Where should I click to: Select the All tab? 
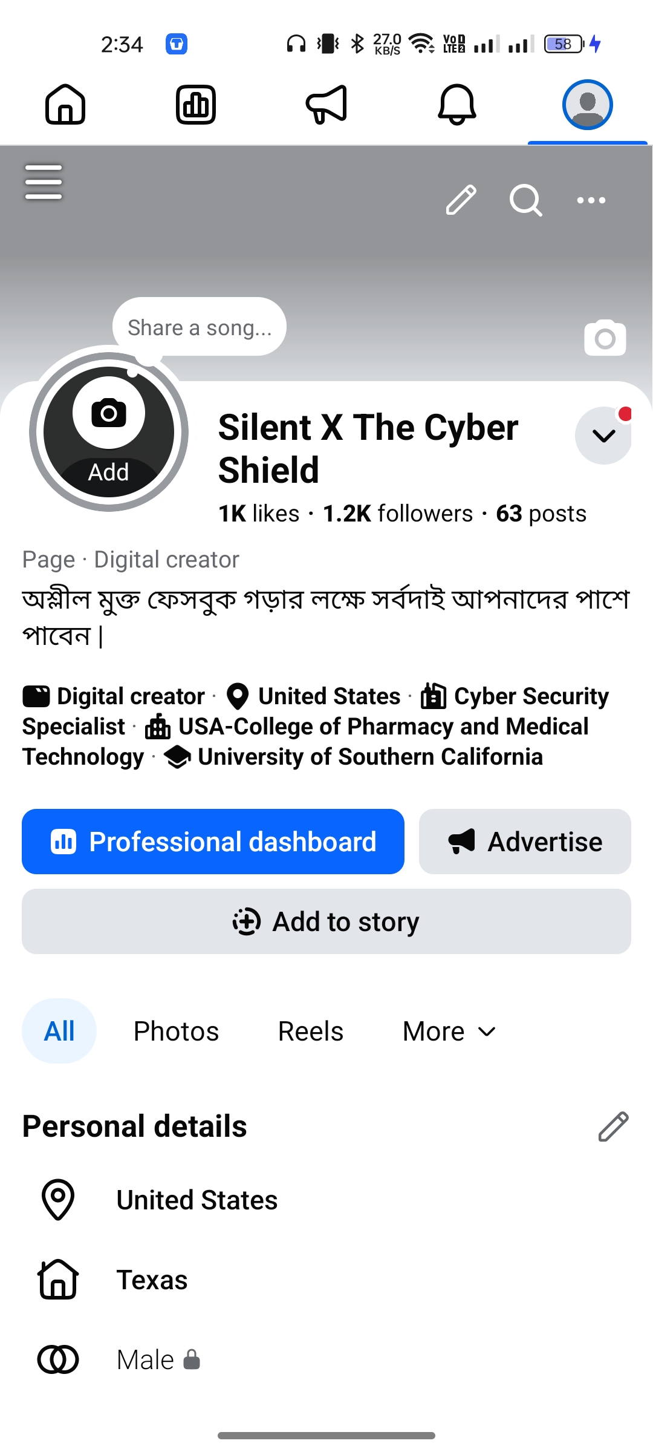(x=59, y=1031)
